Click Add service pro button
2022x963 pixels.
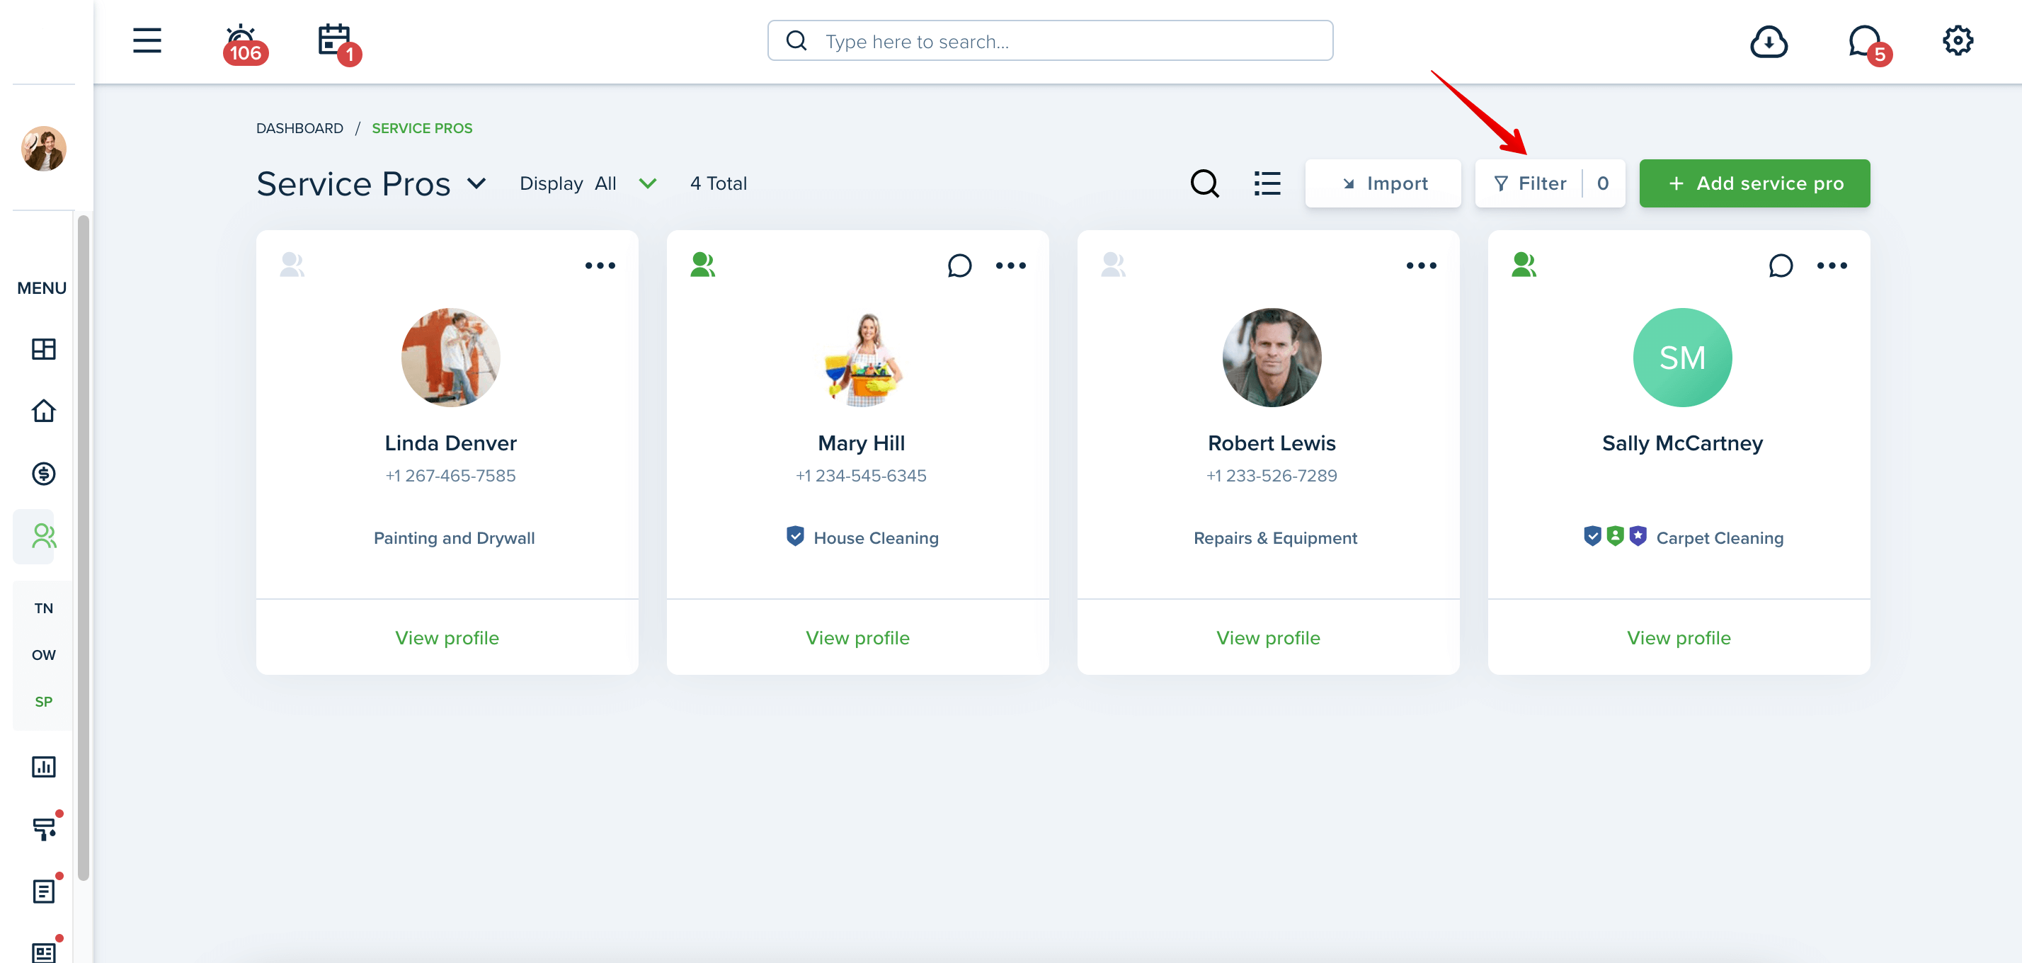click(x=1754, y=183)
